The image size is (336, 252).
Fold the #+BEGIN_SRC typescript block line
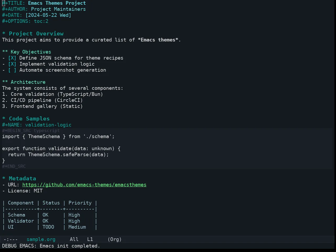31,130
